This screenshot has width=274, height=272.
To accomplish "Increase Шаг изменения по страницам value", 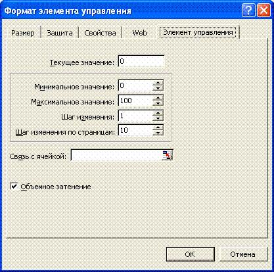I will click(158, 128).
